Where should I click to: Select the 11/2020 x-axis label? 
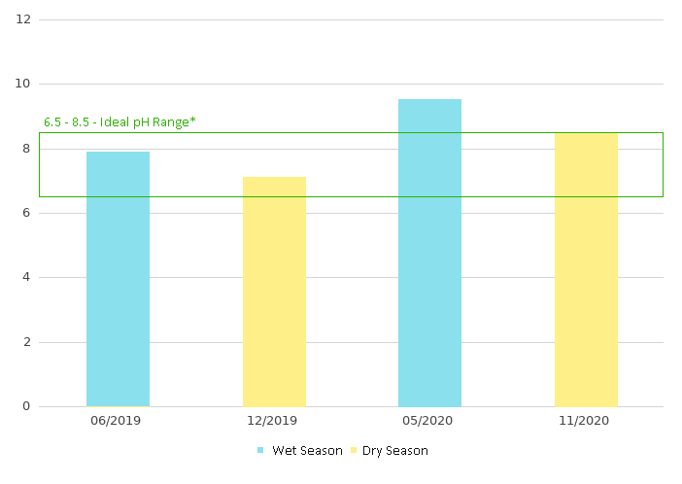pos(586,421)
